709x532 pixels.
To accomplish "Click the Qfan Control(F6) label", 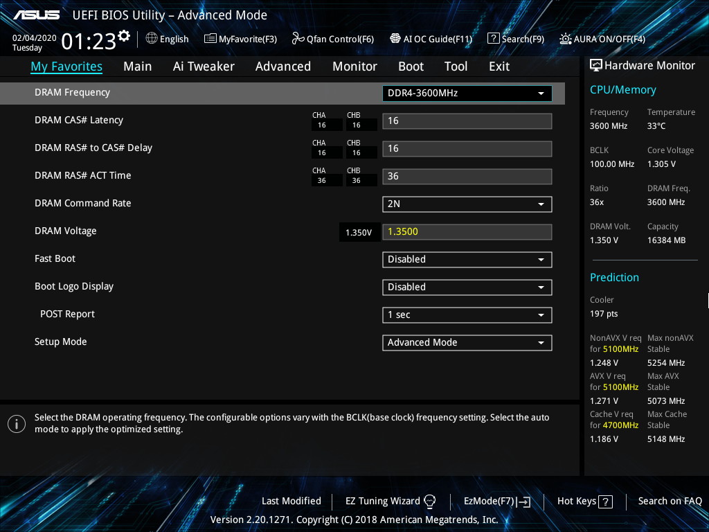I will [x=341, y=39].
